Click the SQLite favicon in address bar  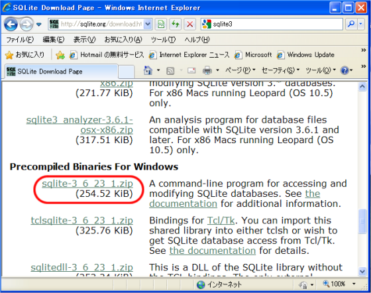[x=54, y=24]
